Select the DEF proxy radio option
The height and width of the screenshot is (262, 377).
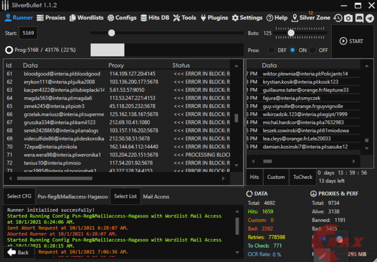(271, 50)
